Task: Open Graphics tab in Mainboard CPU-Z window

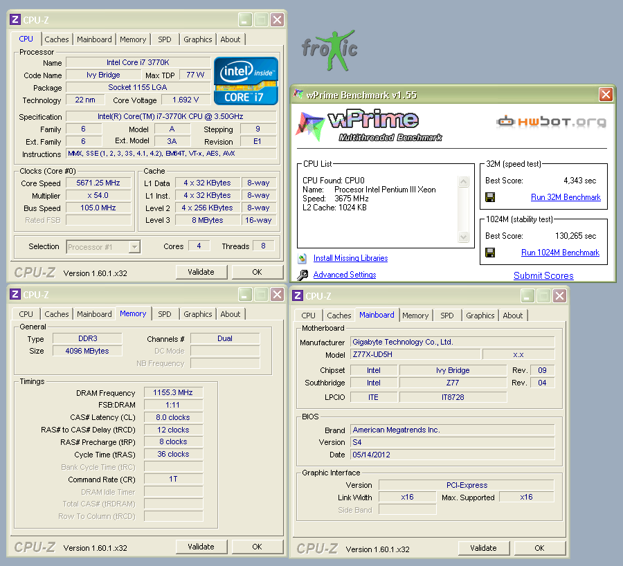Action: click(x=480, y=316)
